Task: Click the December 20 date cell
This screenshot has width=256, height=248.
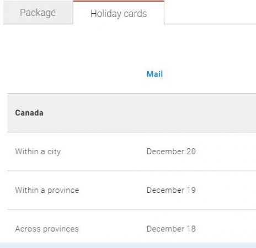Action: pyautogui.click(x=171, y=152)
